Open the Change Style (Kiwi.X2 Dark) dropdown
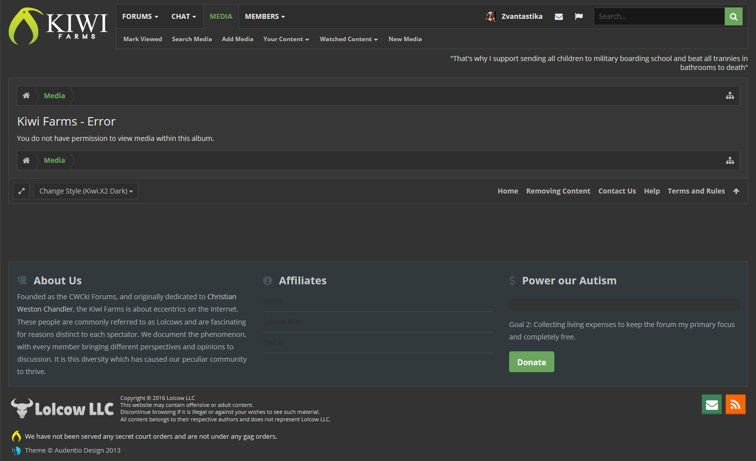This screenshot has width=756, height=461. click(x=86, y=191)
